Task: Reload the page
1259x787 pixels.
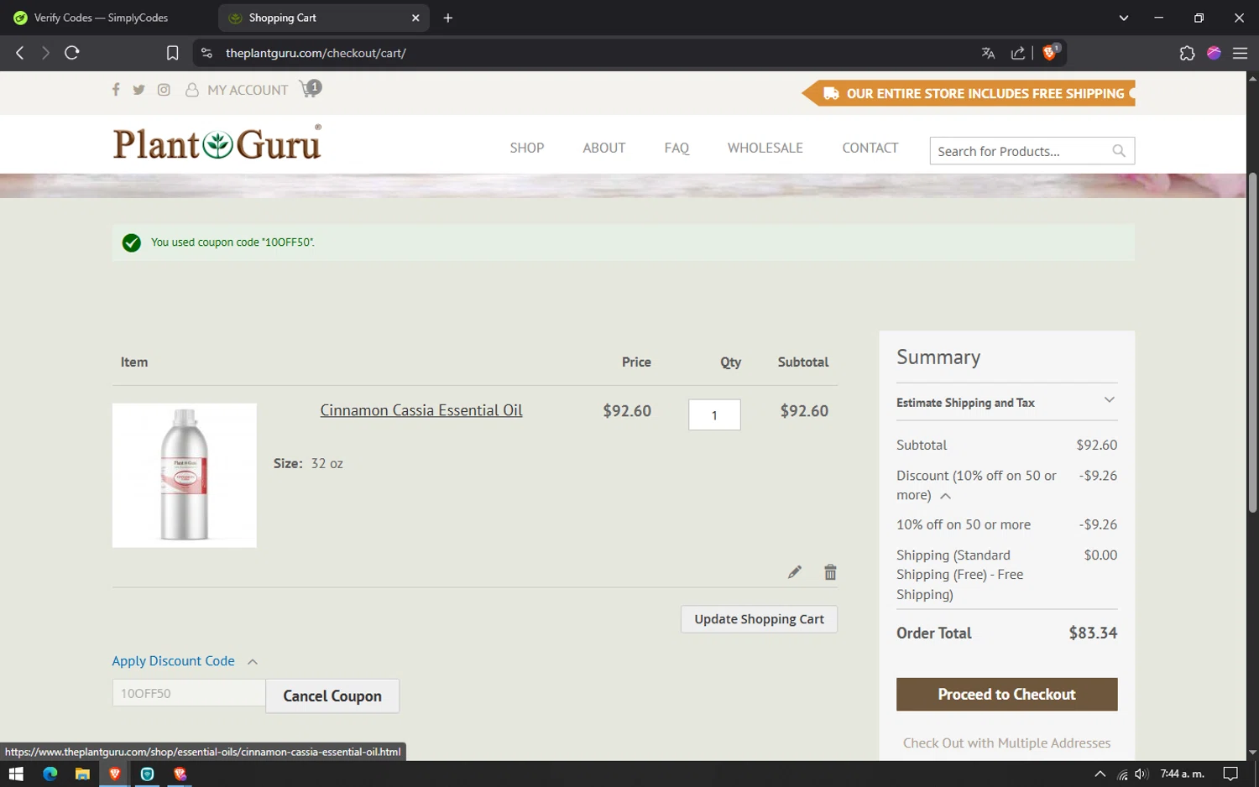Action: [x=72, y=53]
